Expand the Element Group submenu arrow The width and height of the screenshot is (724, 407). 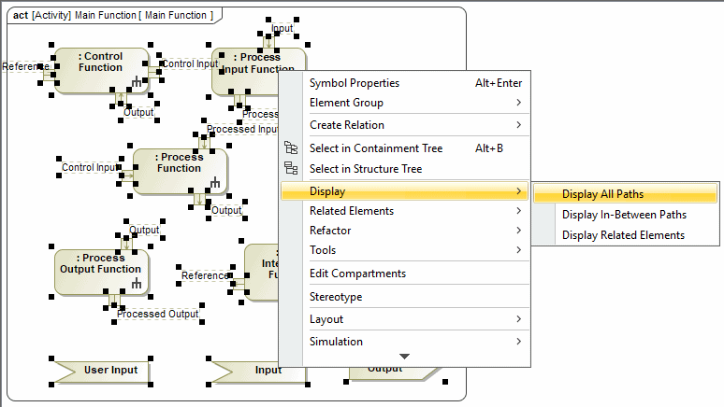click(x=518, y=103)
